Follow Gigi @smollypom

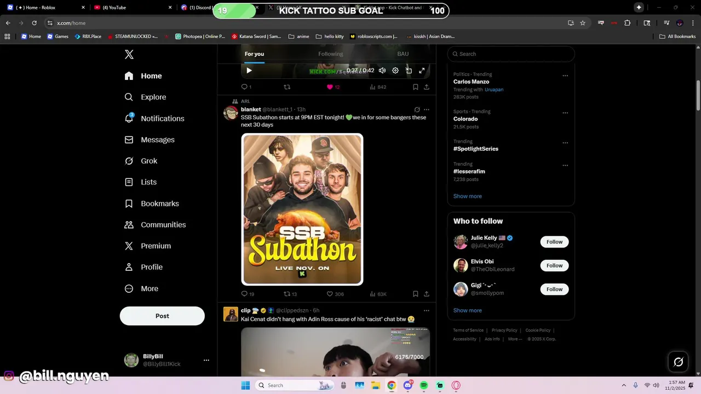click(x=554, y=289)
